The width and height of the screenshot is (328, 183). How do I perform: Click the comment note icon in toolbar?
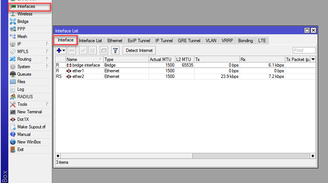(x=104, y=50)
